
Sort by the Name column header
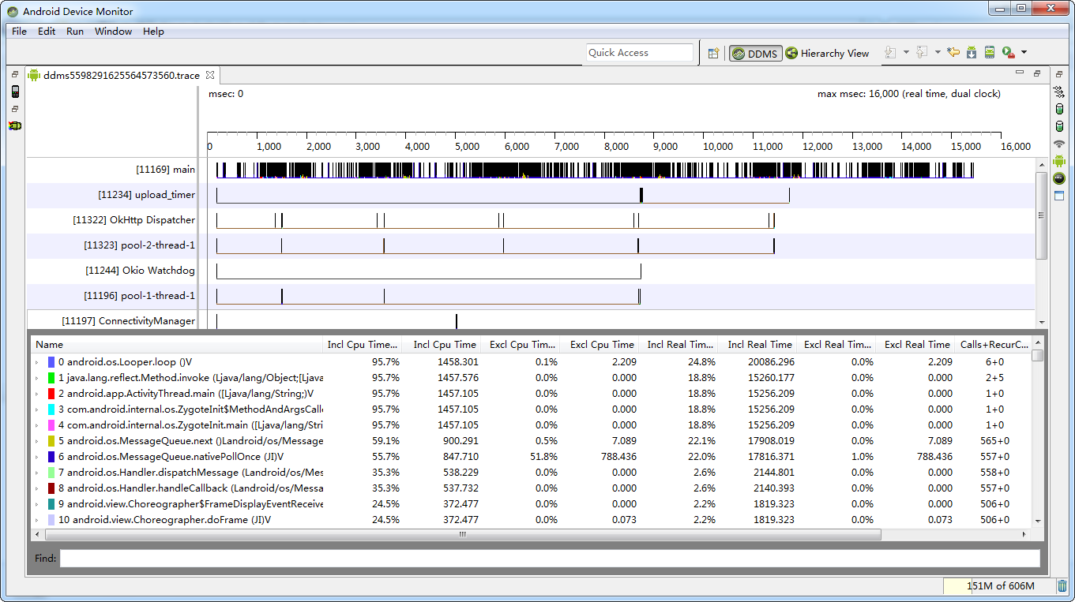[x=177, y=345]
